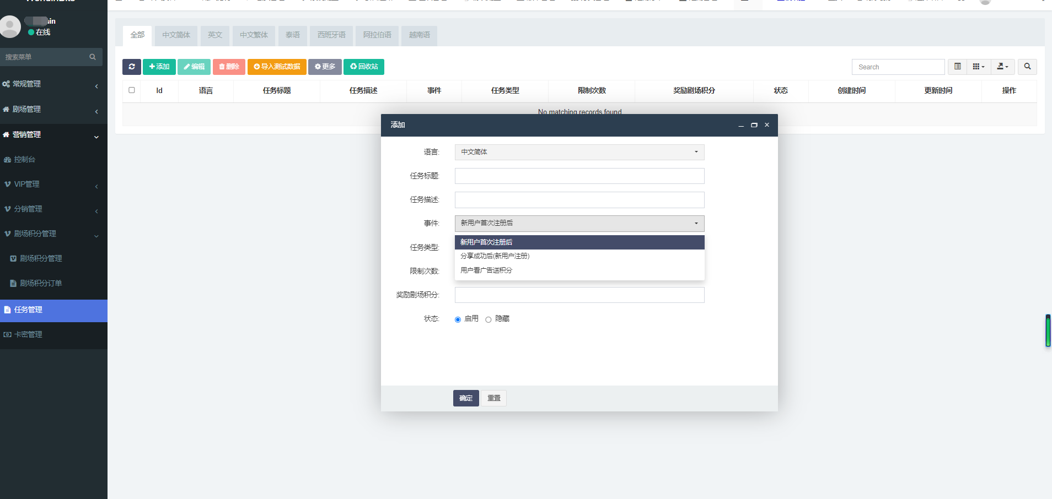Open the 回收站 recycle bin
The image size is (1052, 499).
point(364,67)
